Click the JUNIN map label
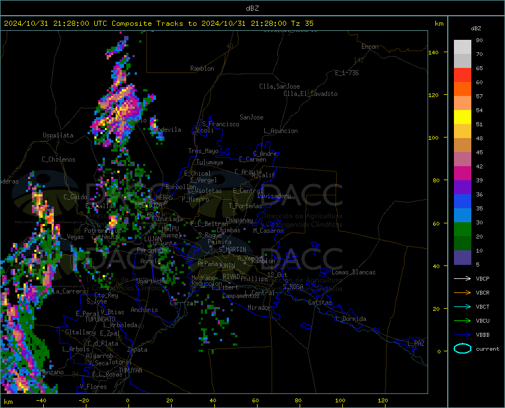This screenshot has width=505, height=408. coord(227,265)
